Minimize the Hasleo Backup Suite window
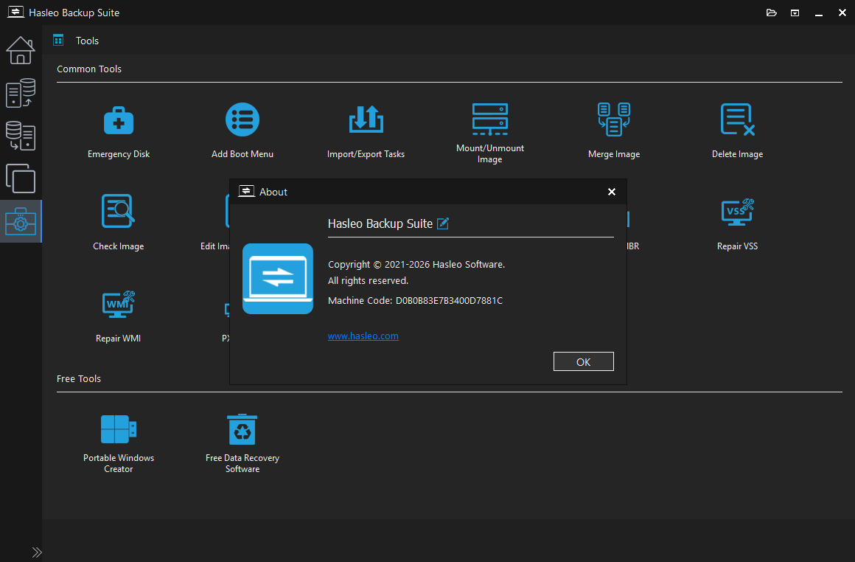 pyautogui.click(x=818, y=13)
